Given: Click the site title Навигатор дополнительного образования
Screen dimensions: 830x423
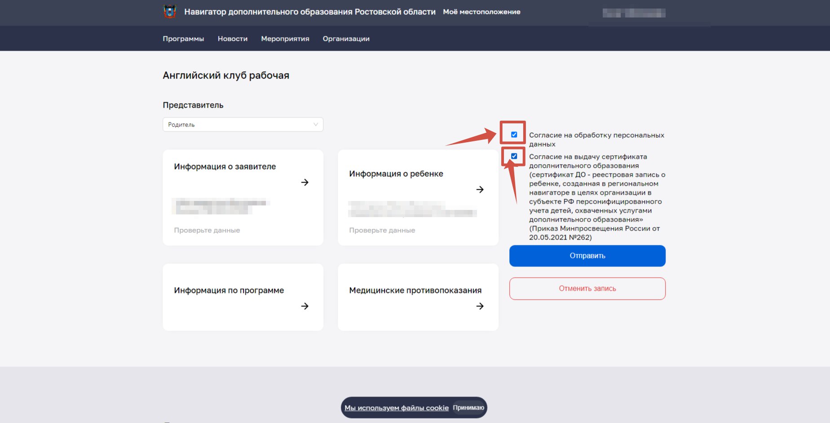Looking at the screenshot, I should (x=309, y=12).
